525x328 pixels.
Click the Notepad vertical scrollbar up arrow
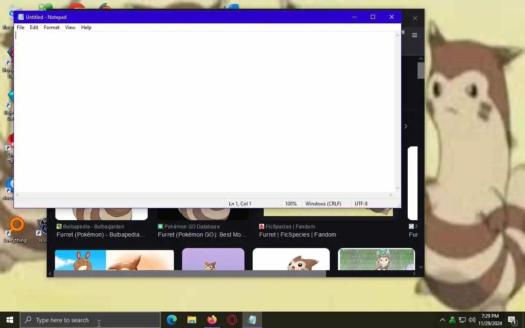(x=397, y=35)
